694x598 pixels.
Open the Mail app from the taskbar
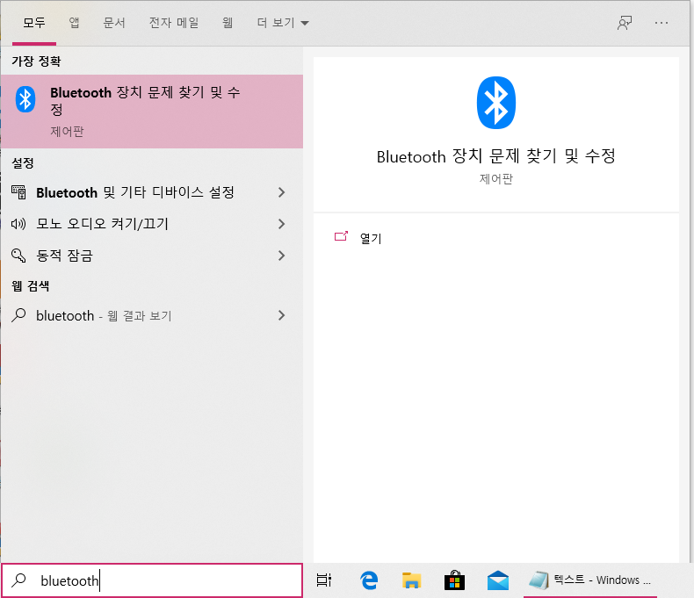pos(497,580)
